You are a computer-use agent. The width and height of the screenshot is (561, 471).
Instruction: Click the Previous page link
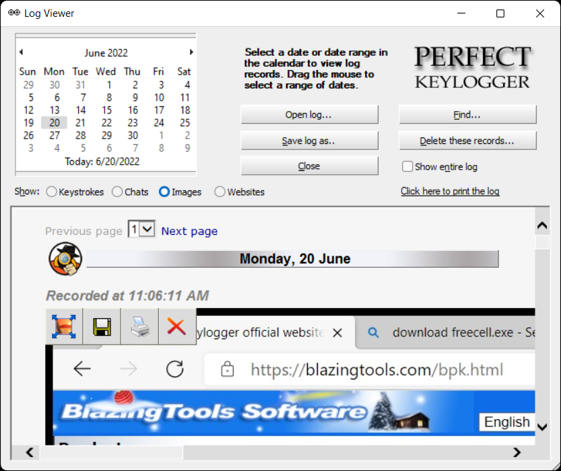pyautogui.click(x=84, y=231)
